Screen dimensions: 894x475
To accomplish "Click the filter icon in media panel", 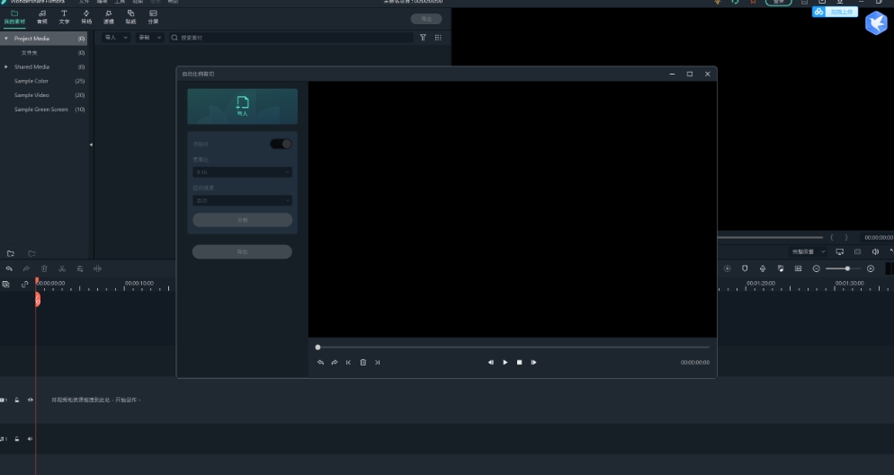I will [423, 38].
